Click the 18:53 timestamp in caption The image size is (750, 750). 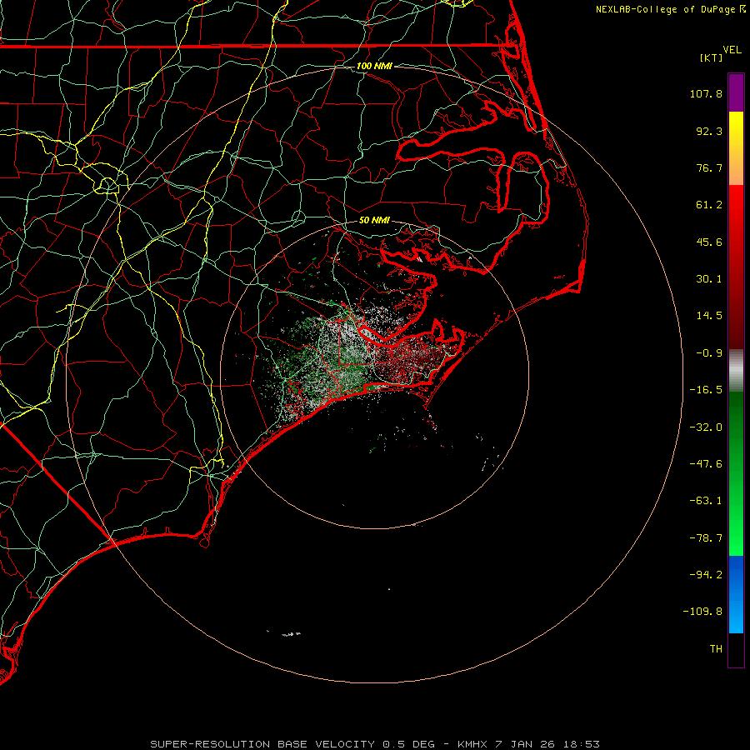(581, 744)
